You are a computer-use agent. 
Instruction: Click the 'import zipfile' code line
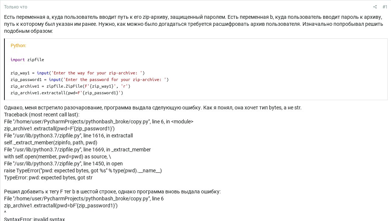pos(27,60)
